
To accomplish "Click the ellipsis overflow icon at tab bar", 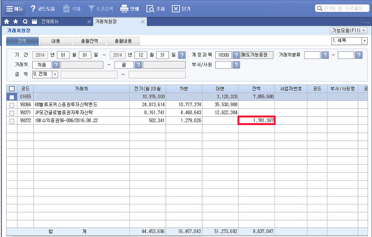I will coord(366,22).
